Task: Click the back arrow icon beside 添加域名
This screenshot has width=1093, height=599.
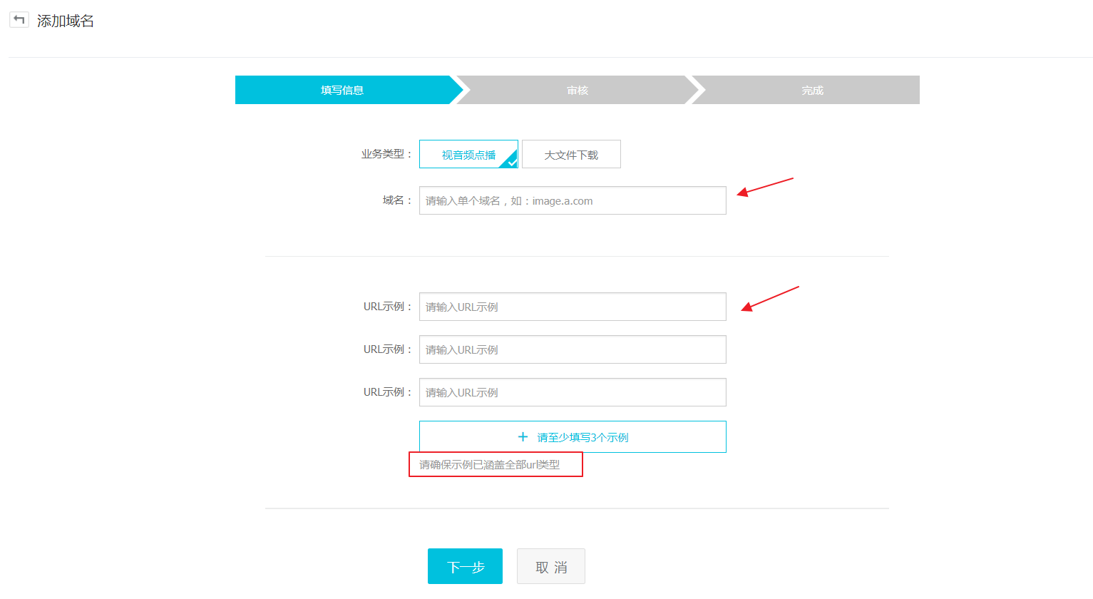Action: pyautogui.click(x=19, y=20)
